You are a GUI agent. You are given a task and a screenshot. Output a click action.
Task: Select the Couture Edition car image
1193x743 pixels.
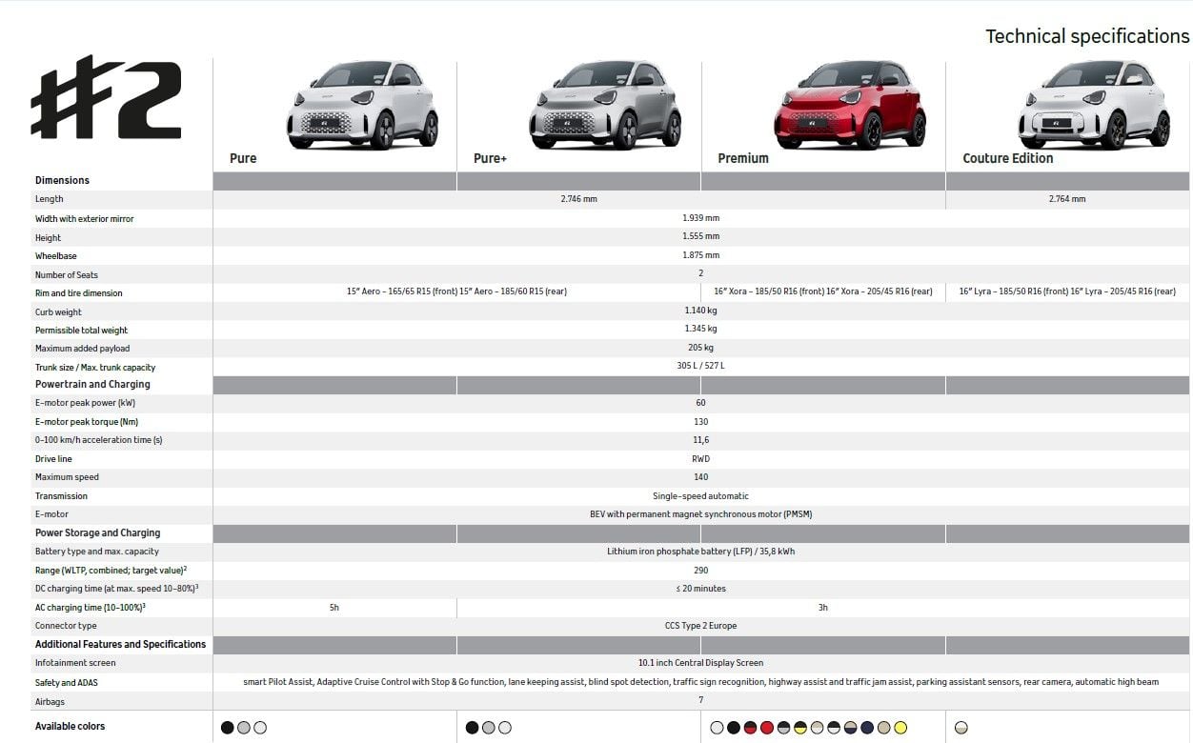point(1094,104)
